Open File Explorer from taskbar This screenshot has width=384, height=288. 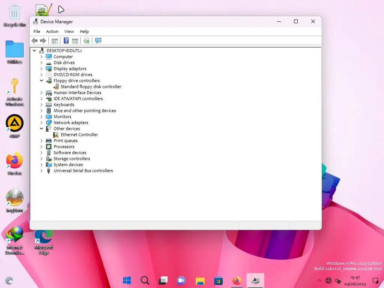pyautogui.click(x=200, y=280)
